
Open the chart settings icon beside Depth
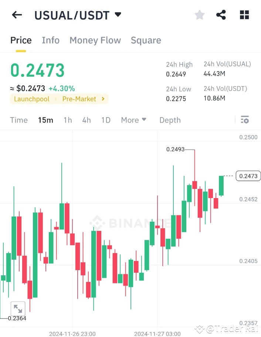click(245, 120)
